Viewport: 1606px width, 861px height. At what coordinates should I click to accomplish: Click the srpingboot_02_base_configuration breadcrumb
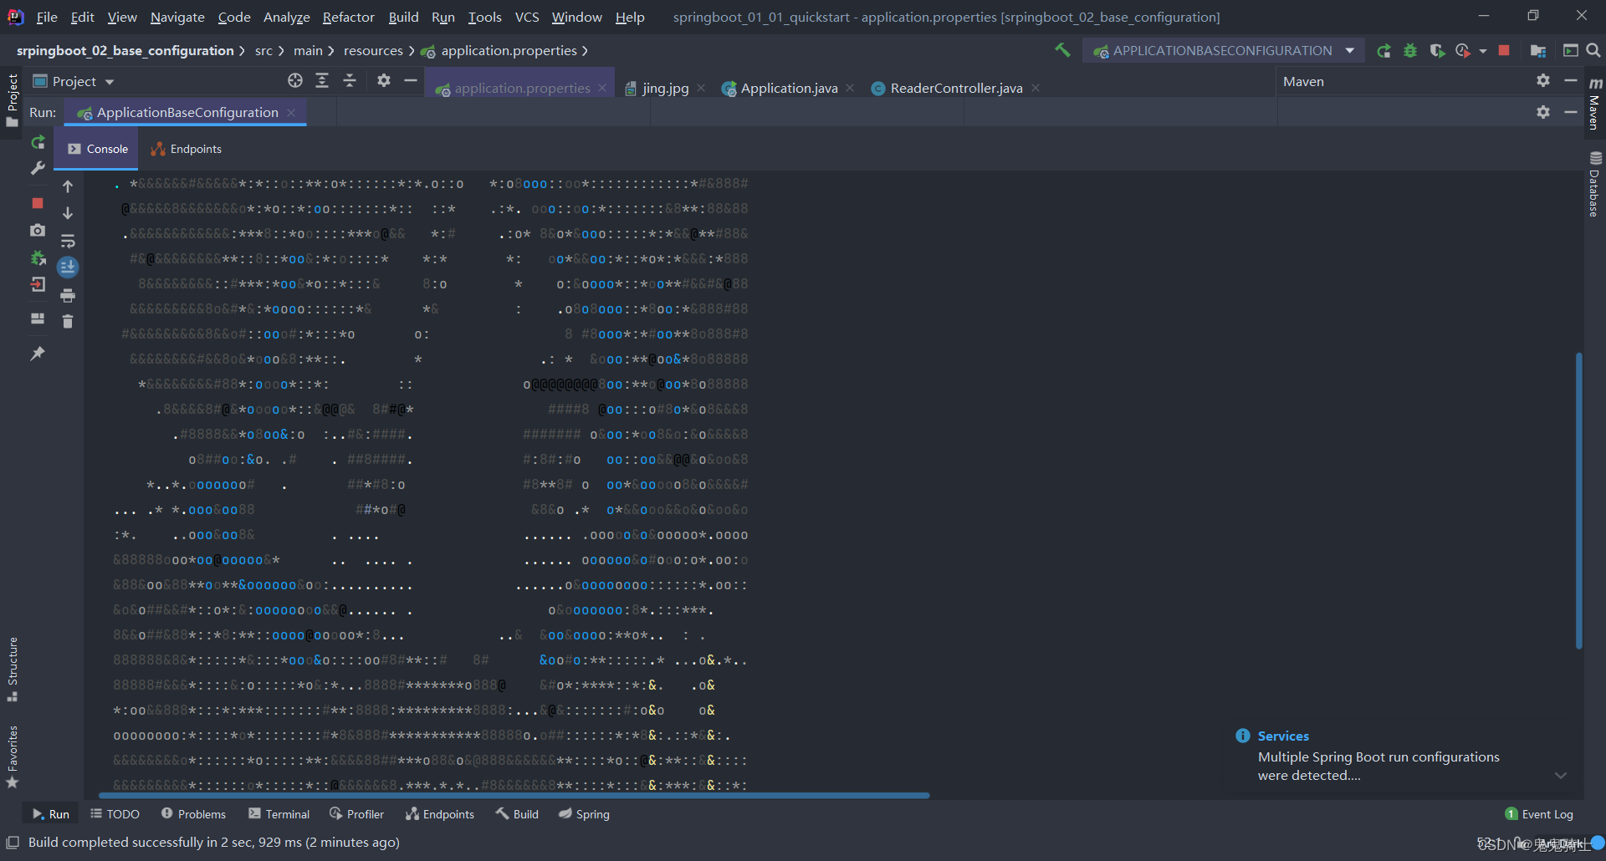point(125,51)
